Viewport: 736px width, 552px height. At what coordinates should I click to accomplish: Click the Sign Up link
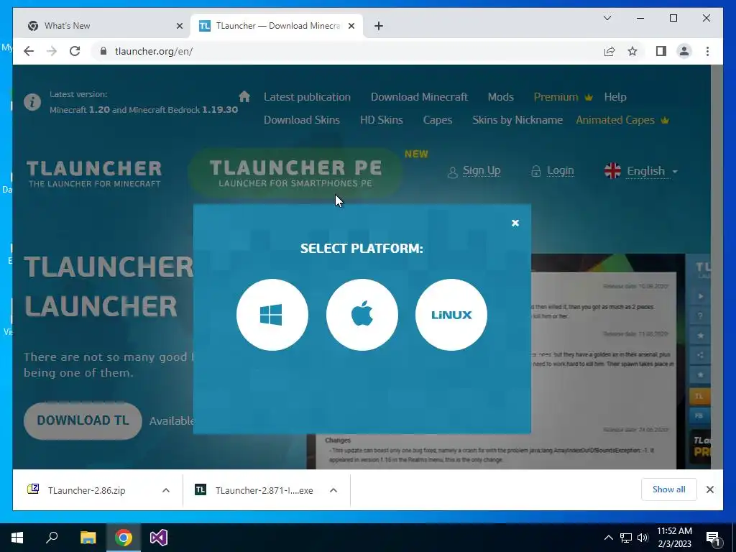(474, 171)
